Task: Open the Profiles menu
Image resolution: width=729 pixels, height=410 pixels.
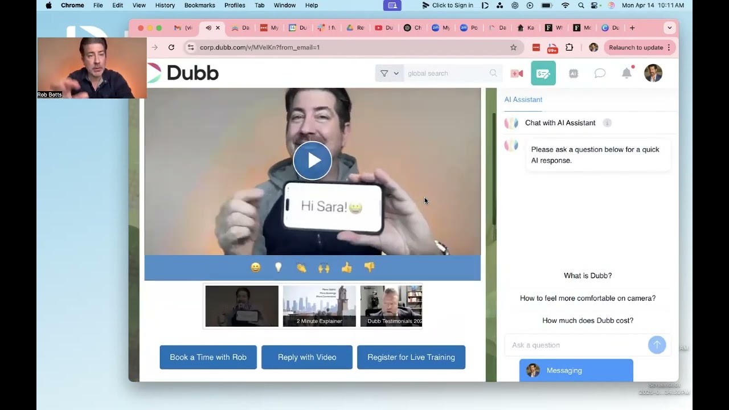Action: [x=235, y=5]
